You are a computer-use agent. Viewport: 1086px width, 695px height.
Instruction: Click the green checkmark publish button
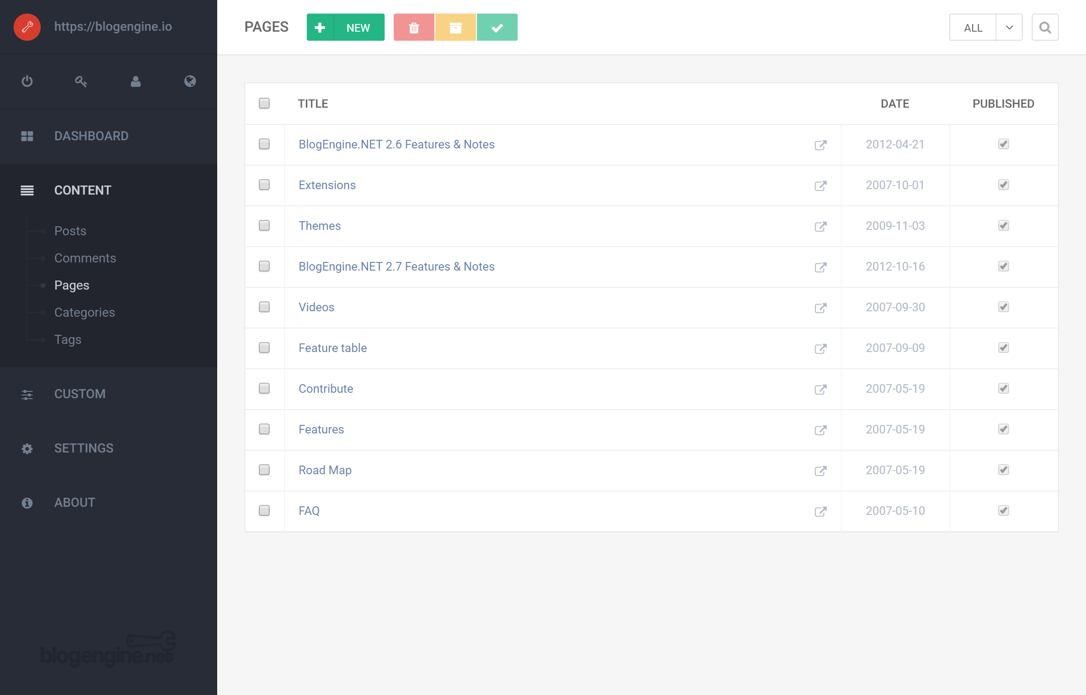[497, 27]
